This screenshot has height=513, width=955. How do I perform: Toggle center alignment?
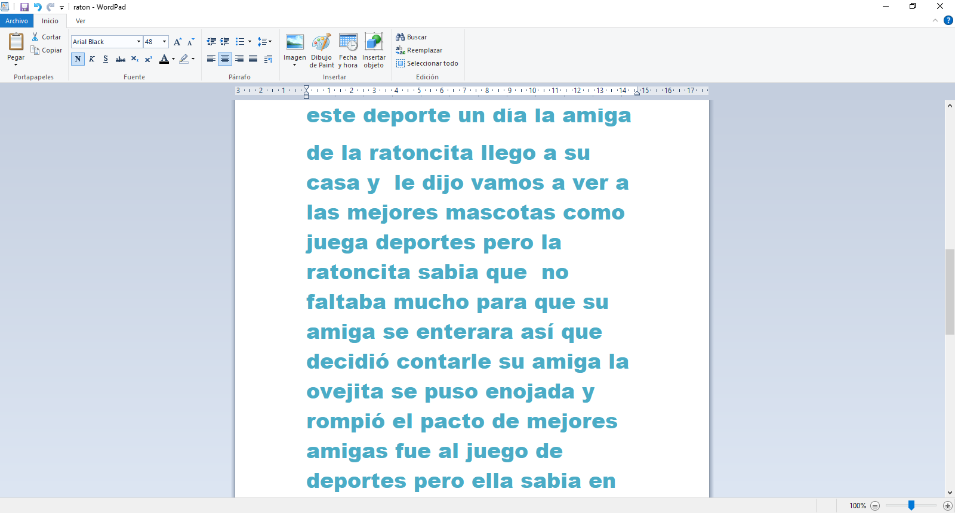[225, 59]
